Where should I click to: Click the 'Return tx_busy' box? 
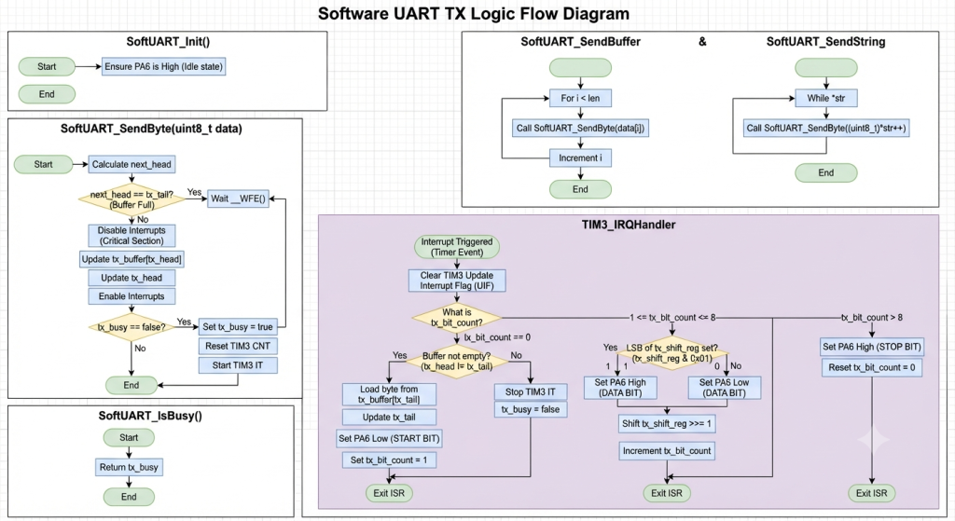tap(129, 468)
